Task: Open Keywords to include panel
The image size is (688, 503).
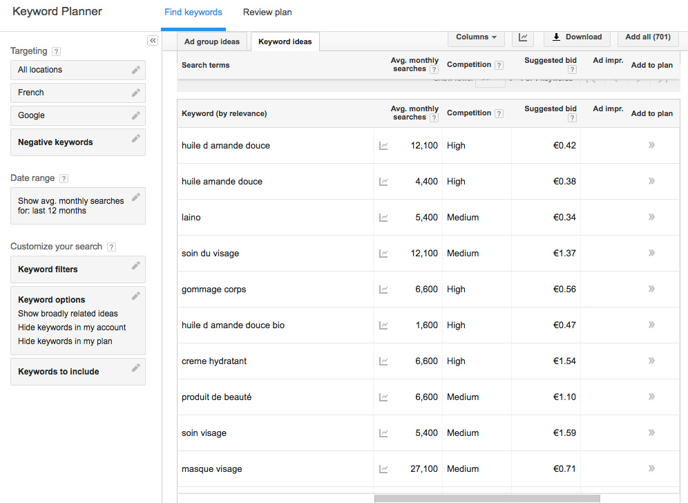Action: pyautogui.click(x=78, y=372)
